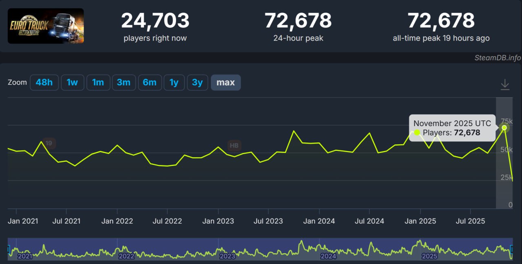Image resolution: width=522 pixels, height=264 pixels.
Task: Click the 2023 label in the navigator timeline
Action: coord(227,256)
